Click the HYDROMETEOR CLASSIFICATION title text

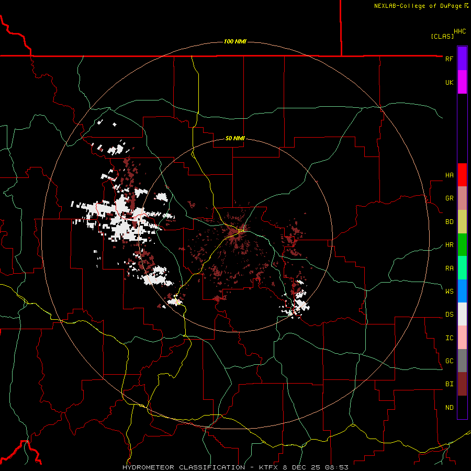[184, 467]
